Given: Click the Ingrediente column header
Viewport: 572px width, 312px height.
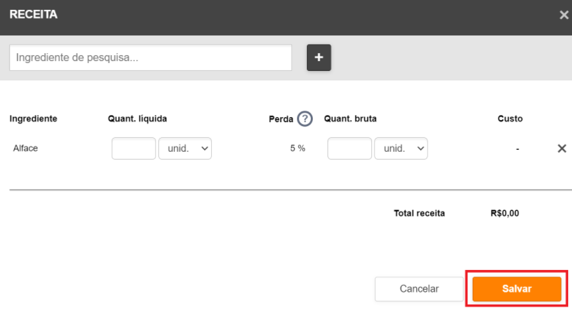Looking at the screenshot, I should [33, 119].
